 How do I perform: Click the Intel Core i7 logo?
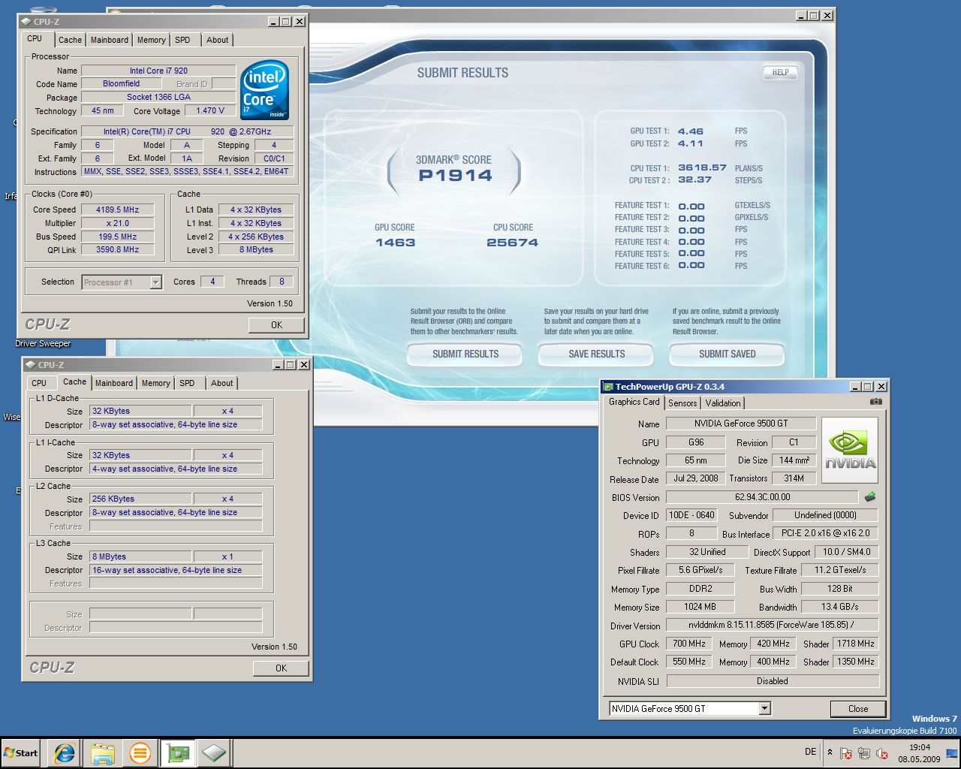264,90
